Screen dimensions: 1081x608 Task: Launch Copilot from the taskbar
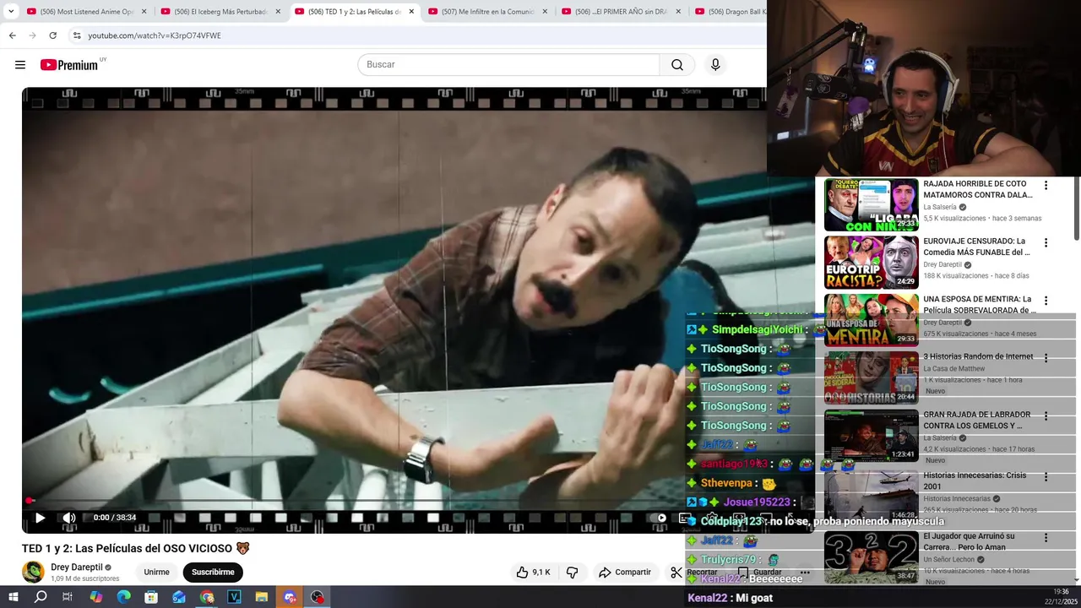95,597
